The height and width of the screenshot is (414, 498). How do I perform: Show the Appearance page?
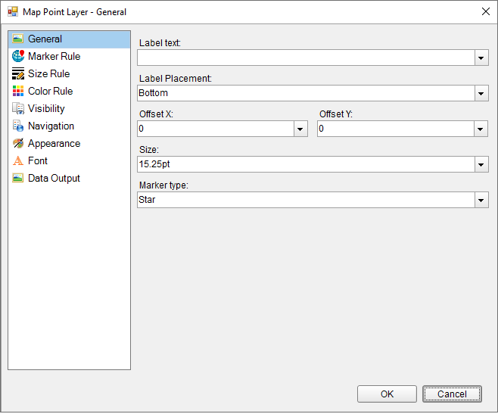point(54,144)
